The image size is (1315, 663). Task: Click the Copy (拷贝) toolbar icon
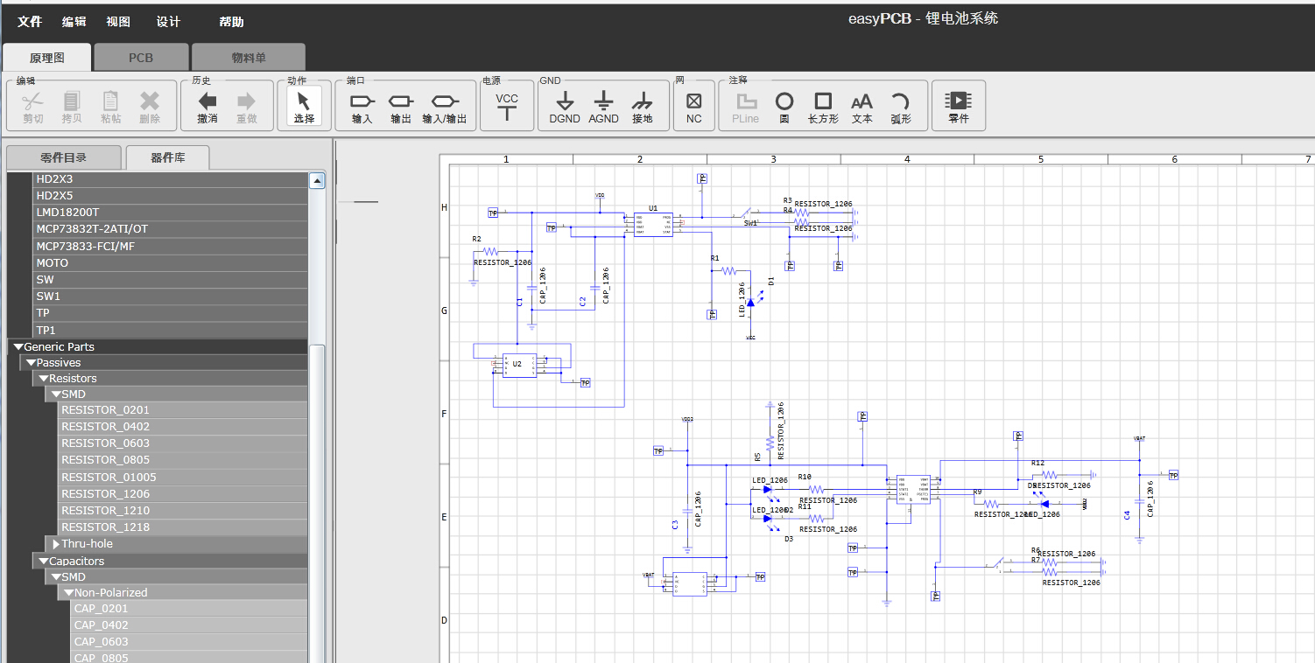72,101
